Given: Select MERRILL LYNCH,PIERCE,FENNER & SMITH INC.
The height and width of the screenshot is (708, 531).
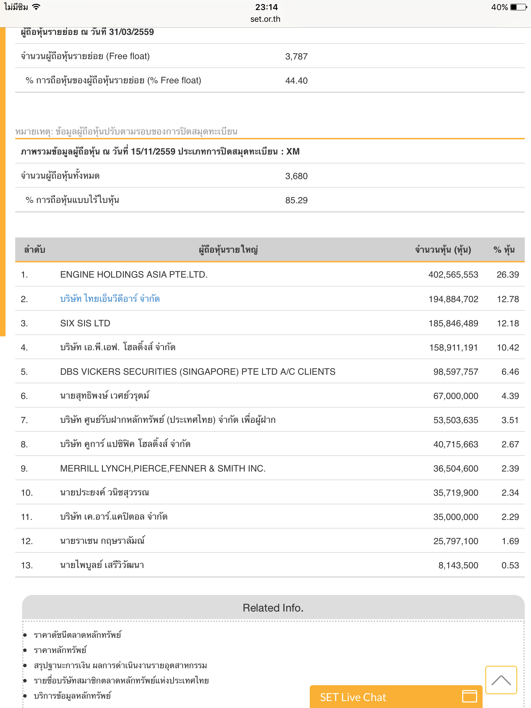Looking at the screenshot, I should pos(163,468).
